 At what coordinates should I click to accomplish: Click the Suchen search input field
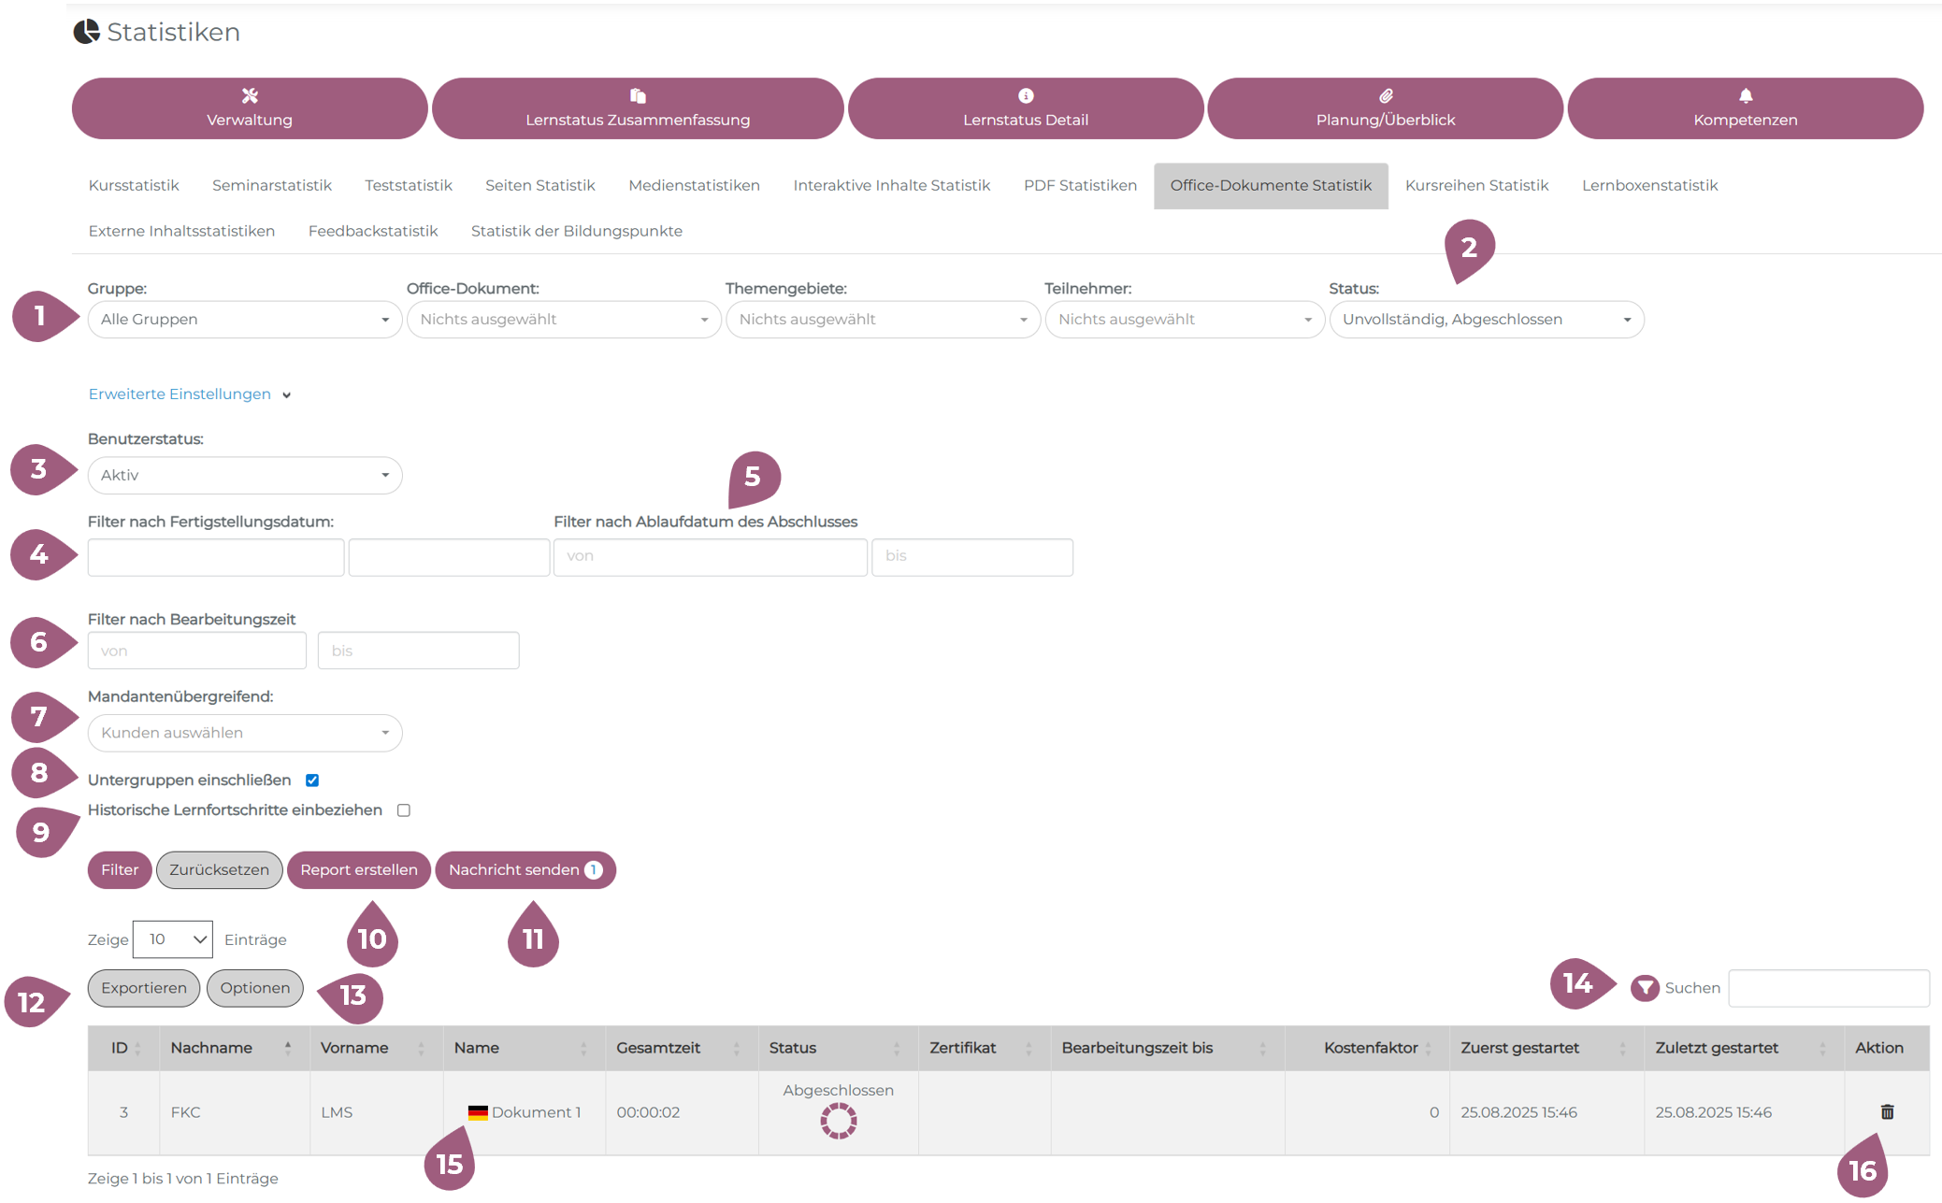(1828, 988)
